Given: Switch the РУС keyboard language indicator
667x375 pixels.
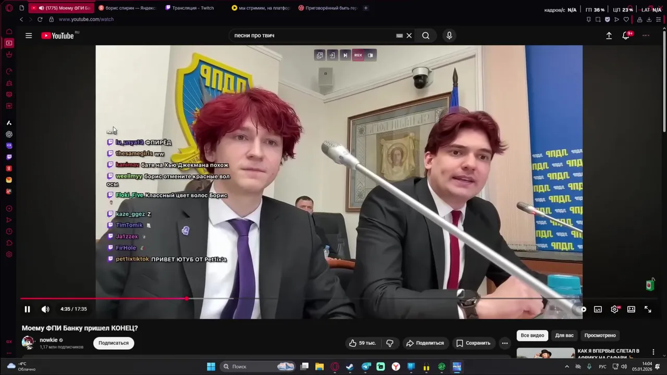Looking at the screenshot, I should (x=602, y=367).
